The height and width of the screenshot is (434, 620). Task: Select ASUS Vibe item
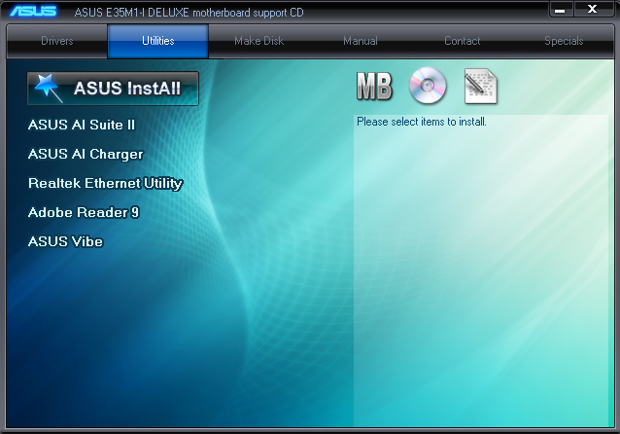[66, 241]
